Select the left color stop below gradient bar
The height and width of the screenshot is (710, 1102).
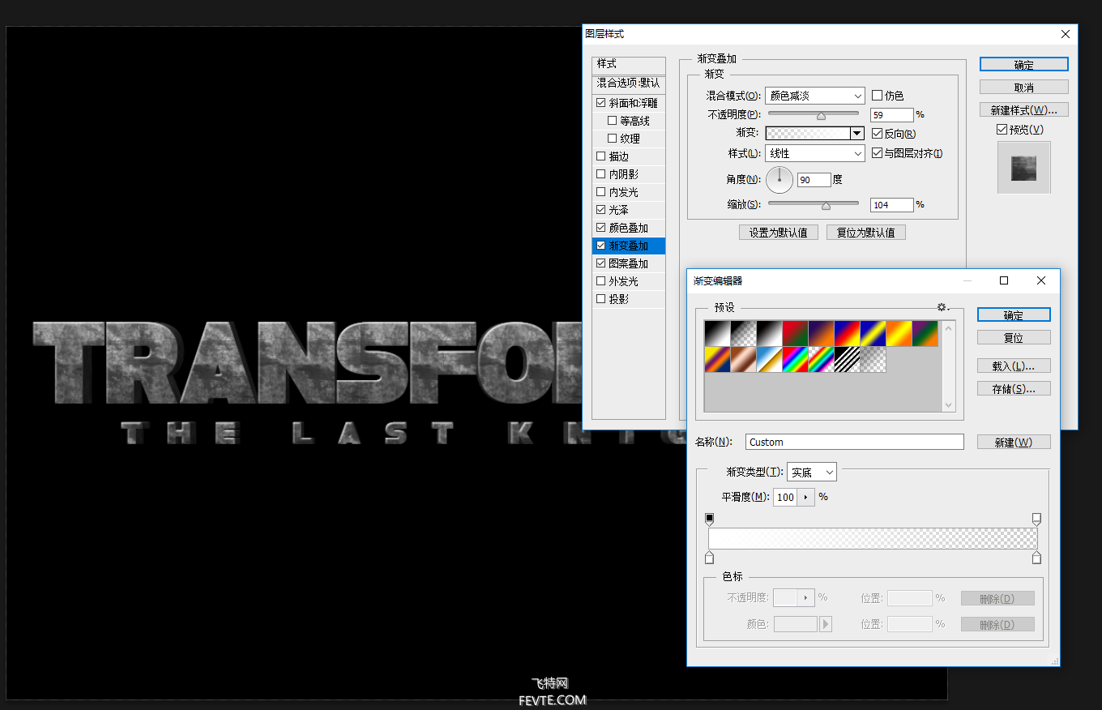click(x=710, y=558)
